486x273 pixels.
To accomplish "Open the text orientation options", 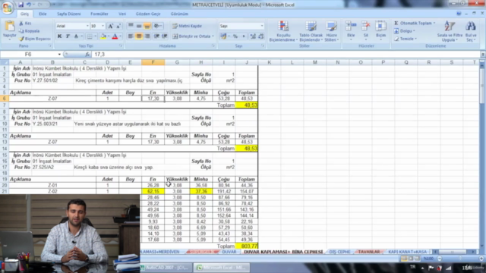I will pos(158,26).
